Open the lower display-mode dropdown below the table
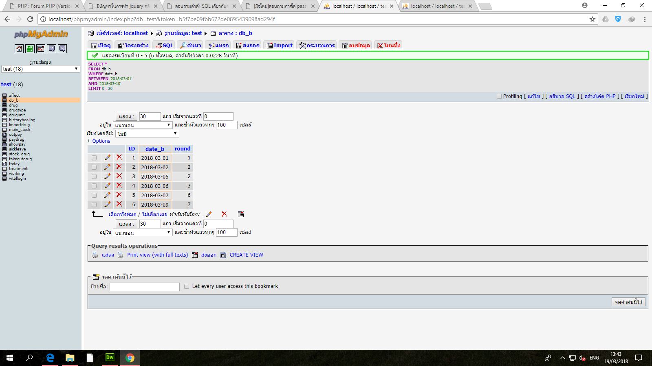652x366 pixels. tap(143, 233)
